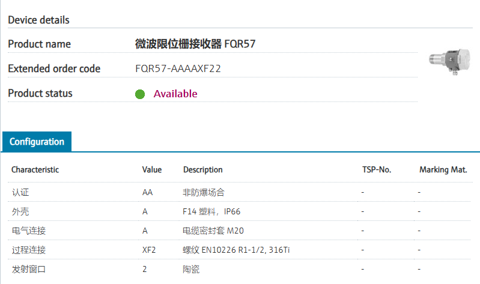The width and height of the screenshot is (480, 284).
Task: Click the XF2 value cell
Action: pyautogui.click(x=149, y=250)
